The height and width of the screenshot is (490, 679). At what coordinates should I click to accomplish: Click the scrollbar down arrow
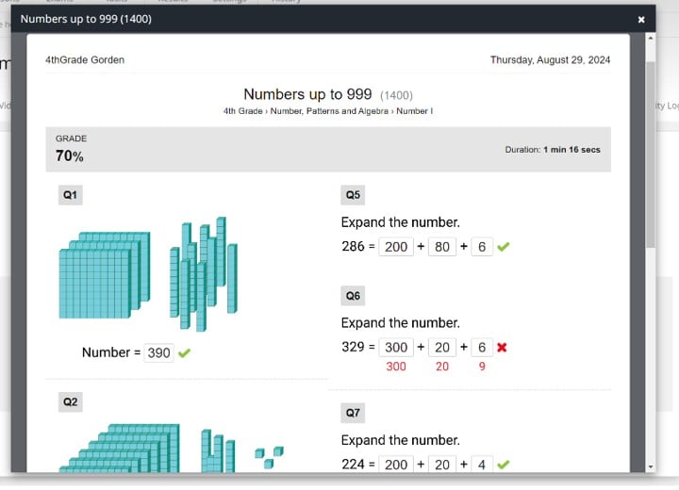(x=651, y=466)
